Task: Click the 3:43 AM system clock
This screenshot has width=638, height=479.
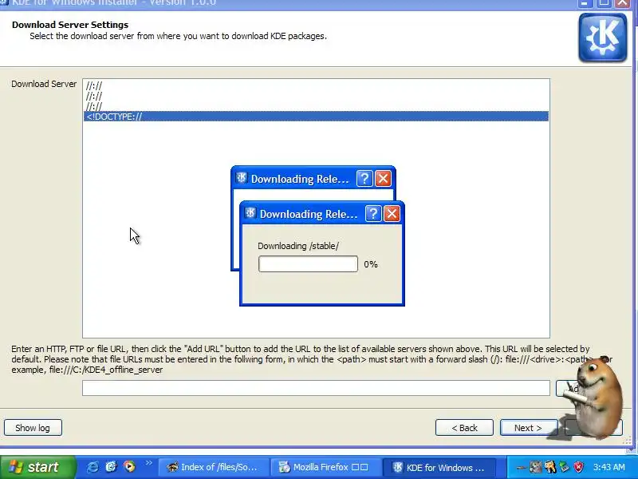Action: coord(608,467)
